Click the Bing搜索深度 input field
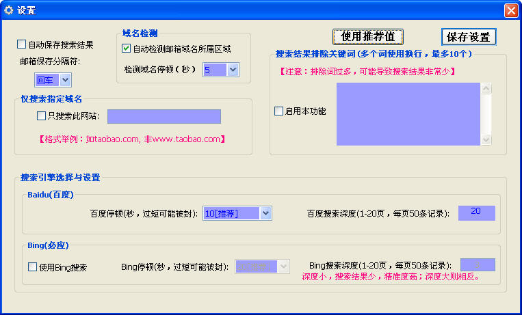This screenshot has width=522, height=315. 477,264
